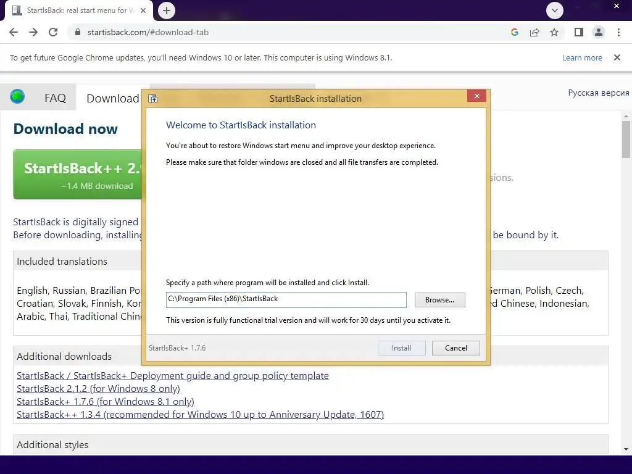Click the installer title bar icon
The height and width of the screenshot is (474, 632).
[153, 99]
